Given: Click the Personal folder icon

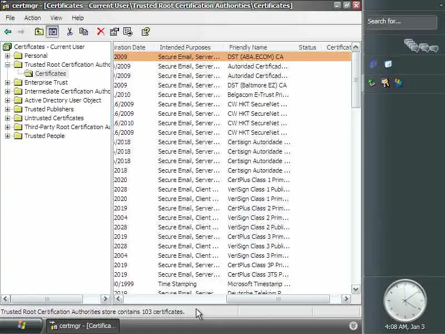Looking at the screenshot, I should click(x=18, y=56).
